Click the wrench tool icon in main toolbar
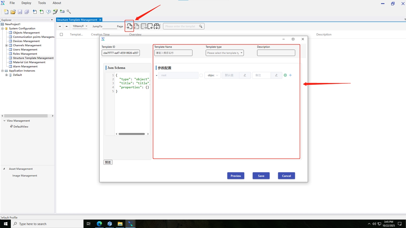The width and height of the screenshot is (406, 228). [69, 12]
